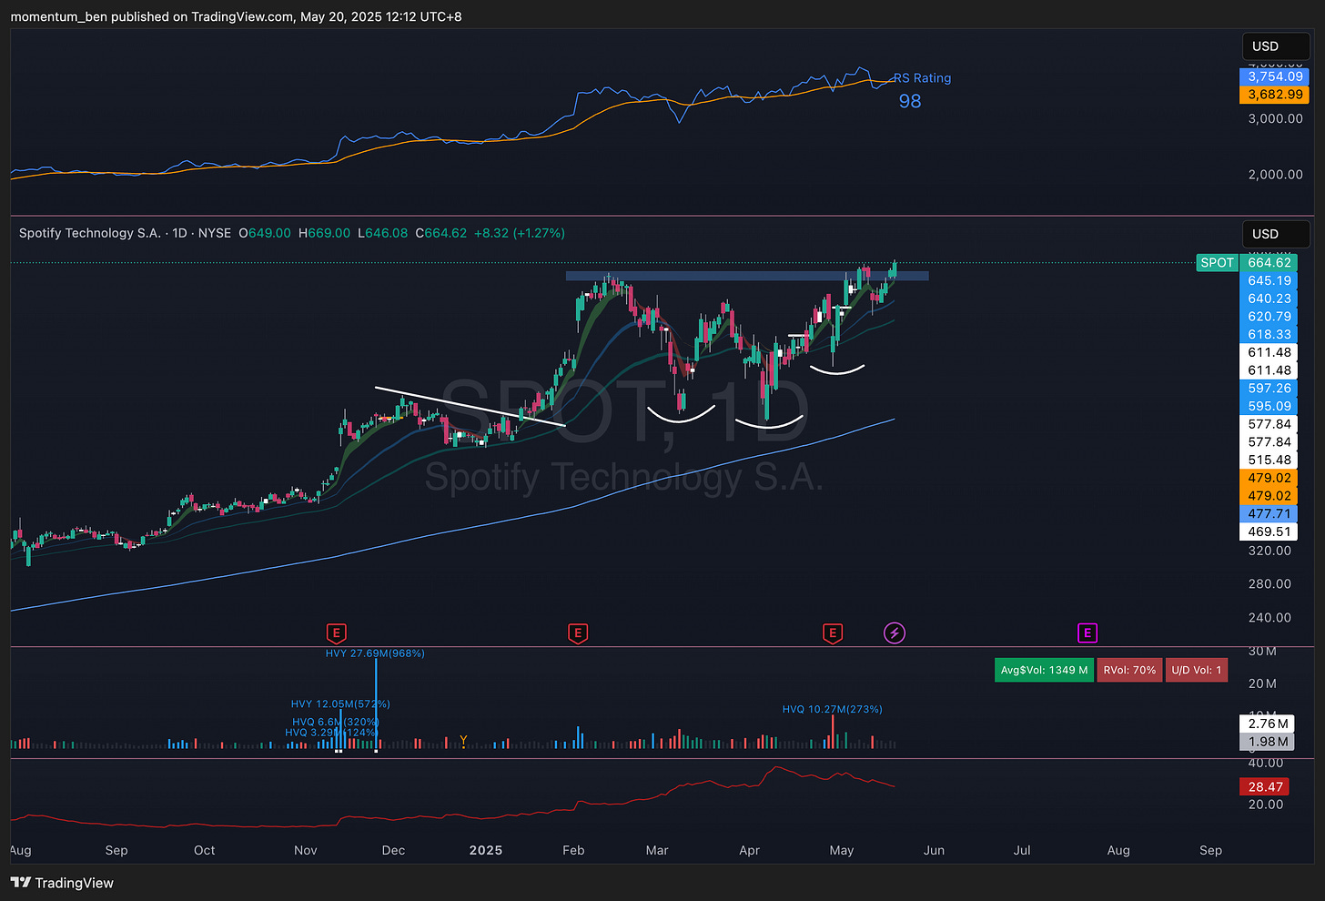Click the HVQ 3.29M(124%) volume label
Screen dimensions: 1325x901
click(x=331, y=733)
